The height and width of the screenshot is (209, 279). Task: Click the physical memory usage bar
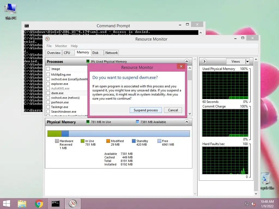click(119, 133)
